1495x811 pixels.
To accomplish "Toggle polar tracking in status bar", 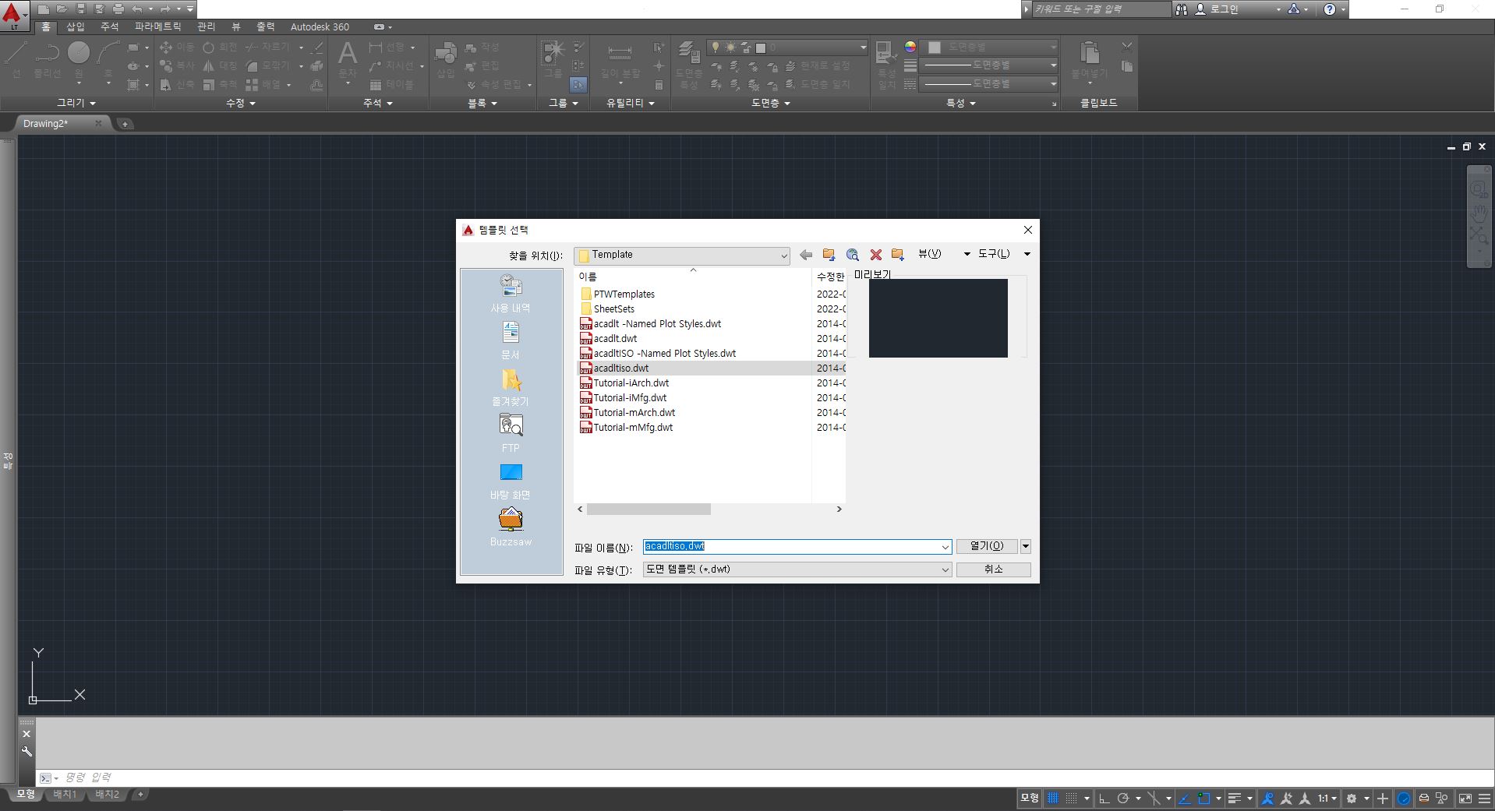I will pos(1123,799).
